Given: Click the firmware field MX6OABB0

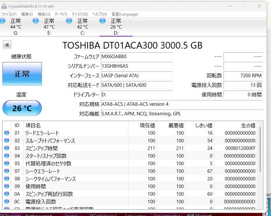Looking at the screenshot, I should pyautogui.click(x=137, y=57).
